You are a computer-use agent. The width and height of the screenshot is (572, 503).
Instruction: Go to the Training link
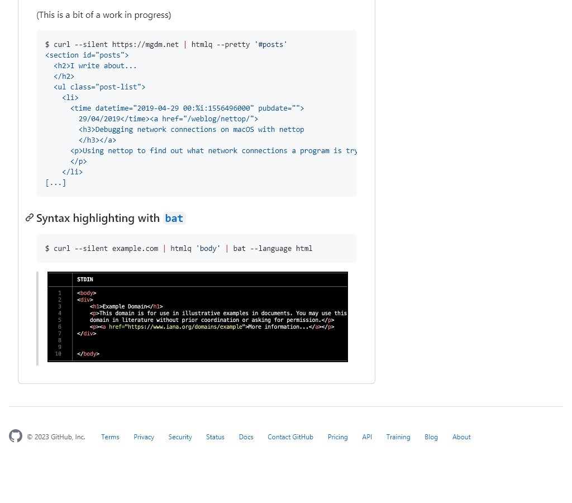[x=398, y=437]
